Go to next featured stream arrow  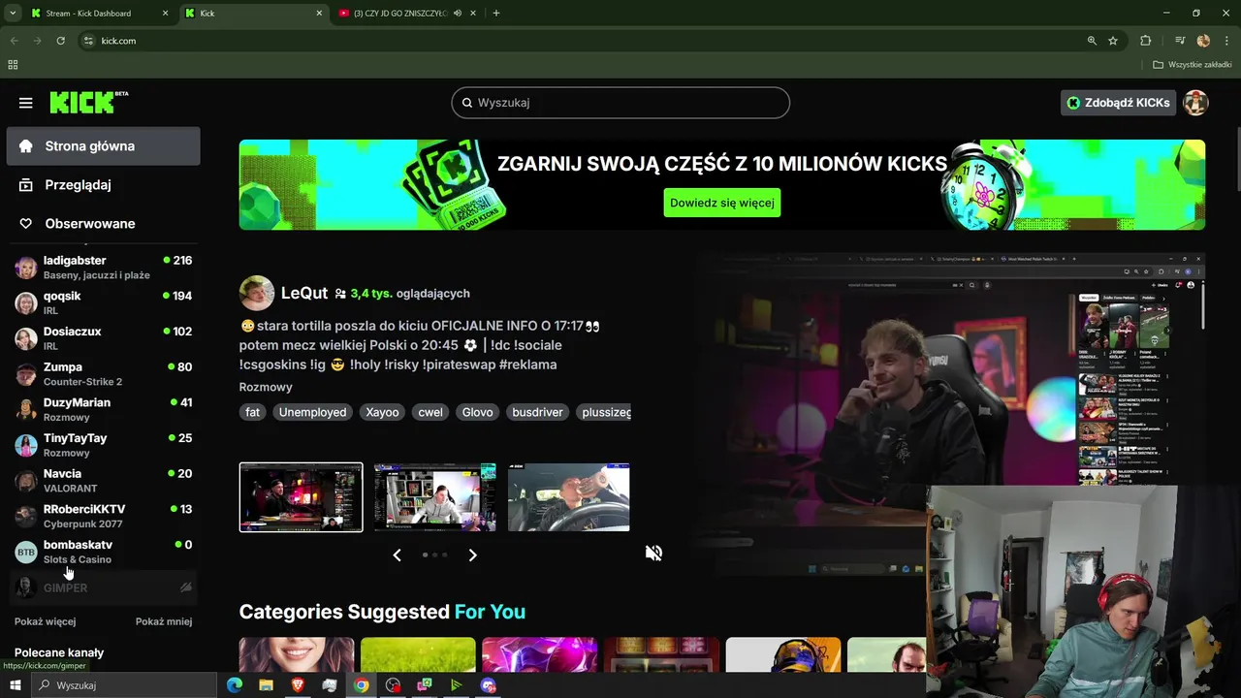click(472, 555)
